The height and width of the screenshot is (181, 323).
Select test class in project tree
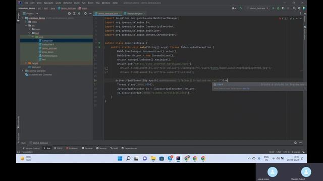click(x=44, y=59)
